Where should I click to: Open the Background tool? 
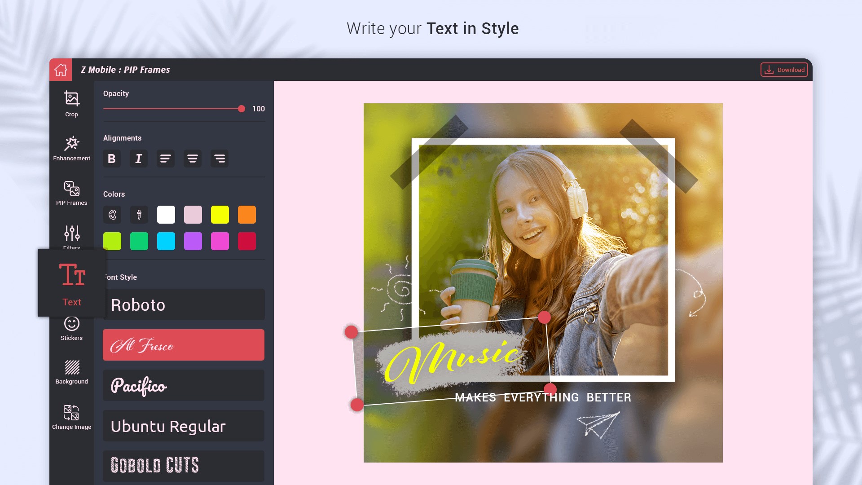click(x=71, y=372)
